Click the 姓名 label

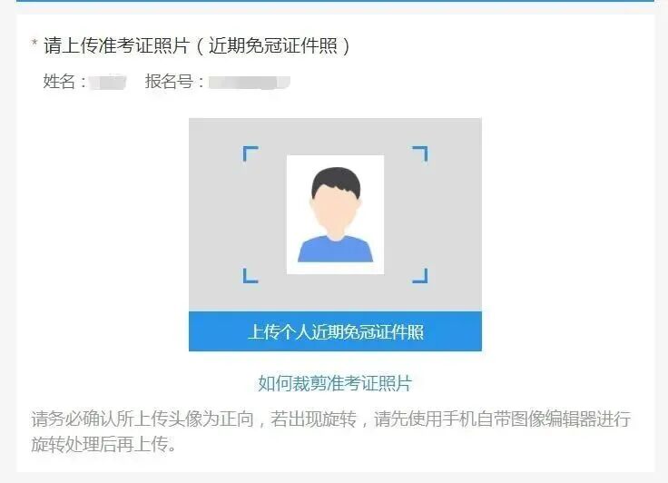(59, 82)
